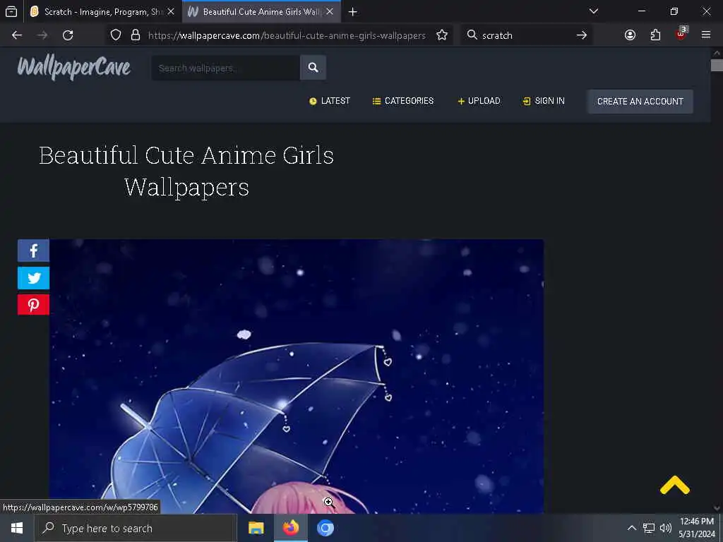The image size is (723, 542).
Task: Reload the current page
Action: (68, 35)
